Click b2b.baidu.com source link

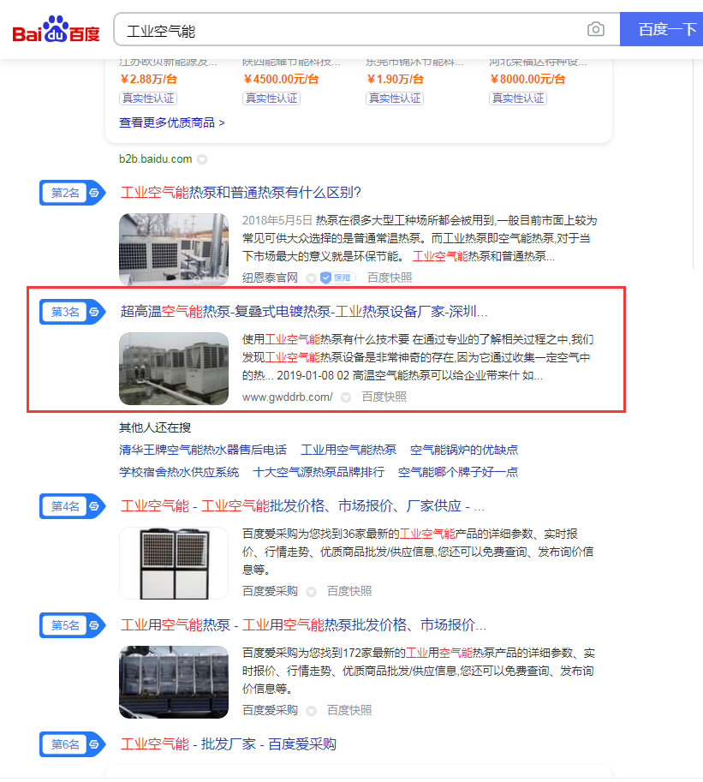pyautogui.click(x=156, y=159)
